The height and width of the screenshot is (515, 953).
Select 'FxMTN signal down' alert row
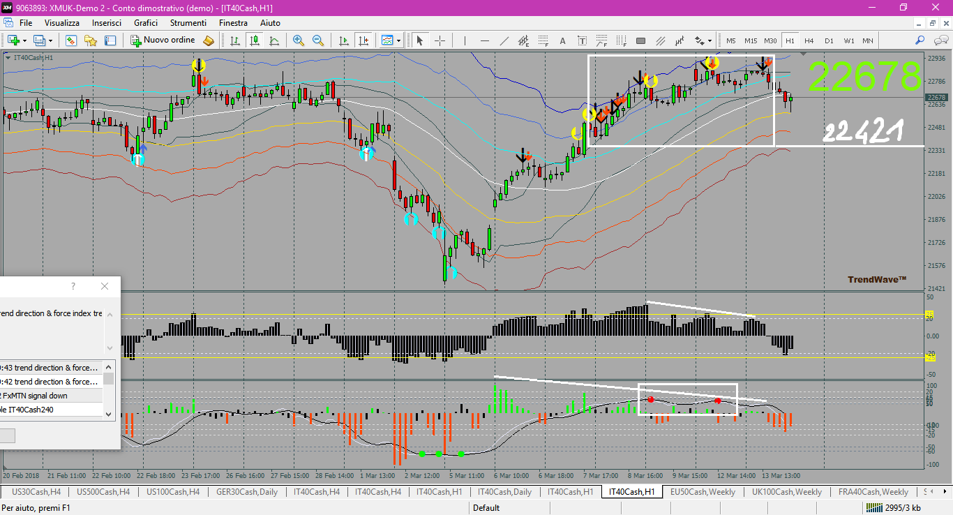coord(52,396)
